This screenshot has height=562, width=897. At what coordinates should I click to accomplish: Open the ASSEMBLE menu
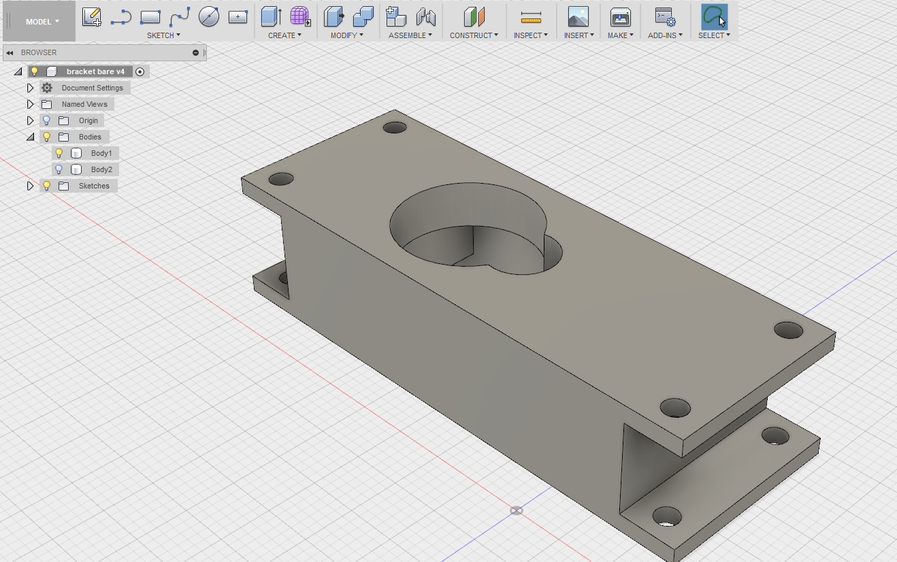point(410,35)
